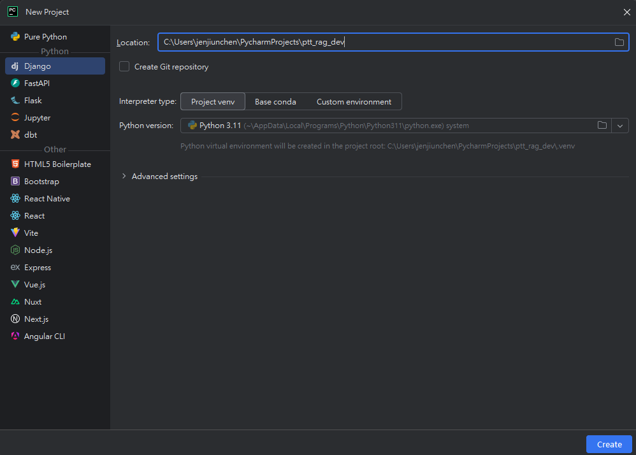Image resolution: width=636 pixels, height=455 pixels.
Task: Select Project venv interpreter type
Action: click(213, 101)
